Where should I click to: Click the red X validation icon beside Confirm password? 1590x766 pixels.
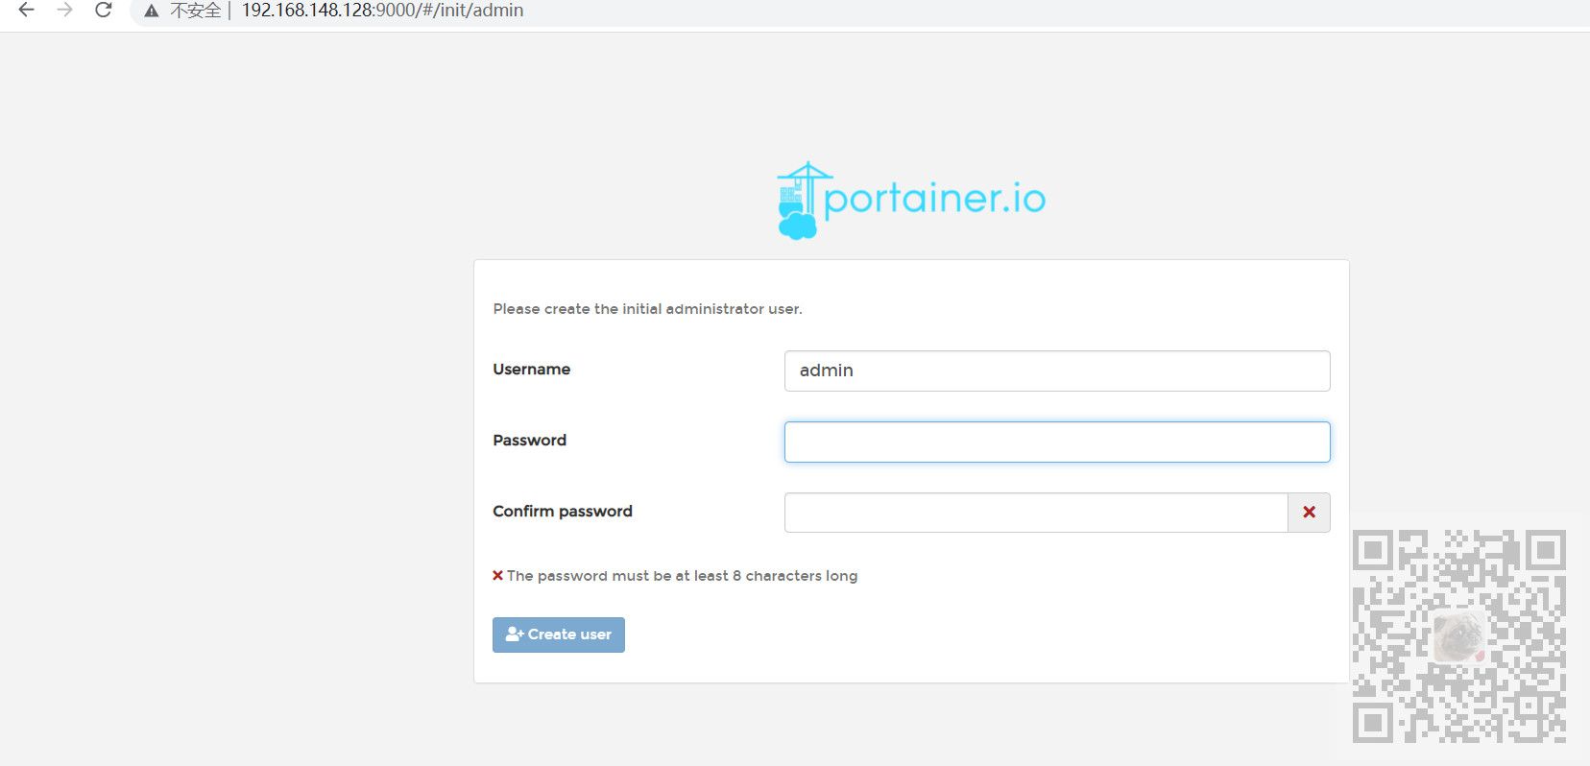pos(1309,513)
